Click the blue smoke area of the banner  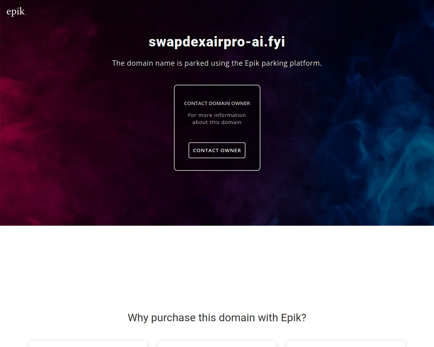[390, 152]
